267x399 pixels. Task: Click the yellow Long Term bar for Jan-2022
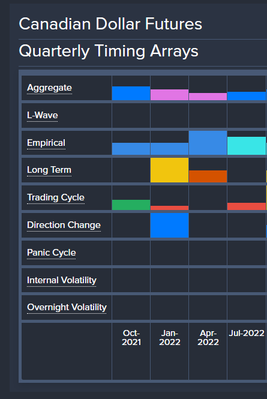click(170, 170)
